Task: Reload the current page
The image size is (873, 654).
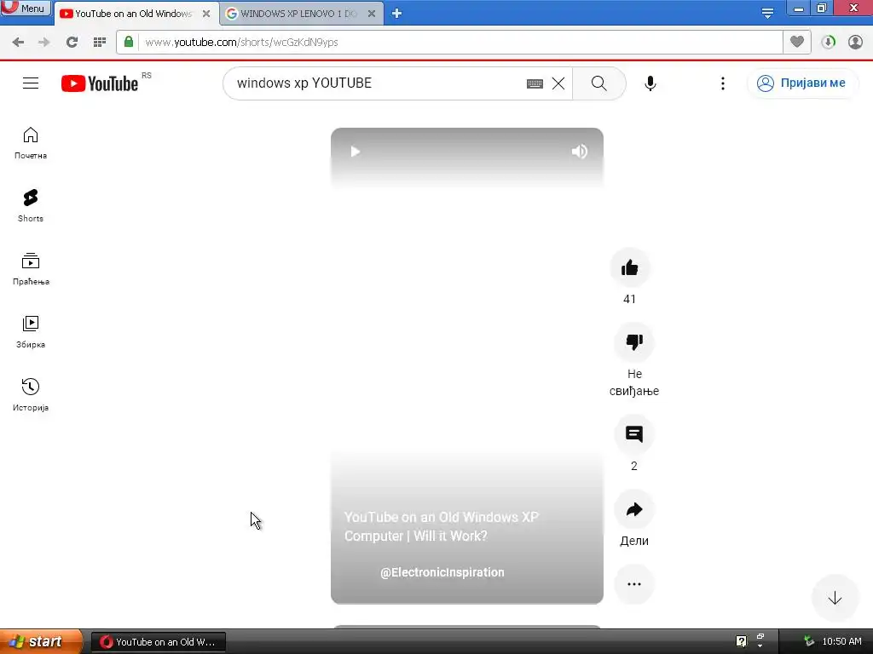Action: (72, 42)
